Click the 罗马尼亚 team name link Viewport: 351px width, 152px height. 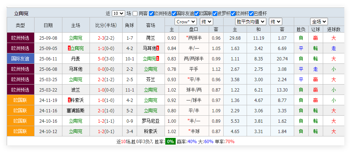click(150, 121)
